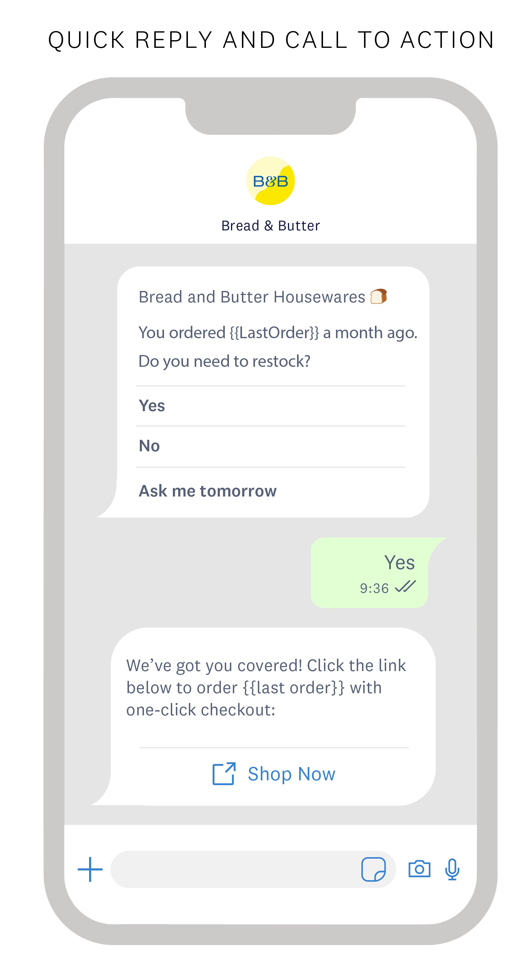
Task: Click the bread emoji in the message
Action: pos(378,296)
